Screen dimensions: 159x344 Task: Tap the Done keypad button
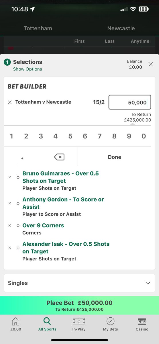(115, 157)
